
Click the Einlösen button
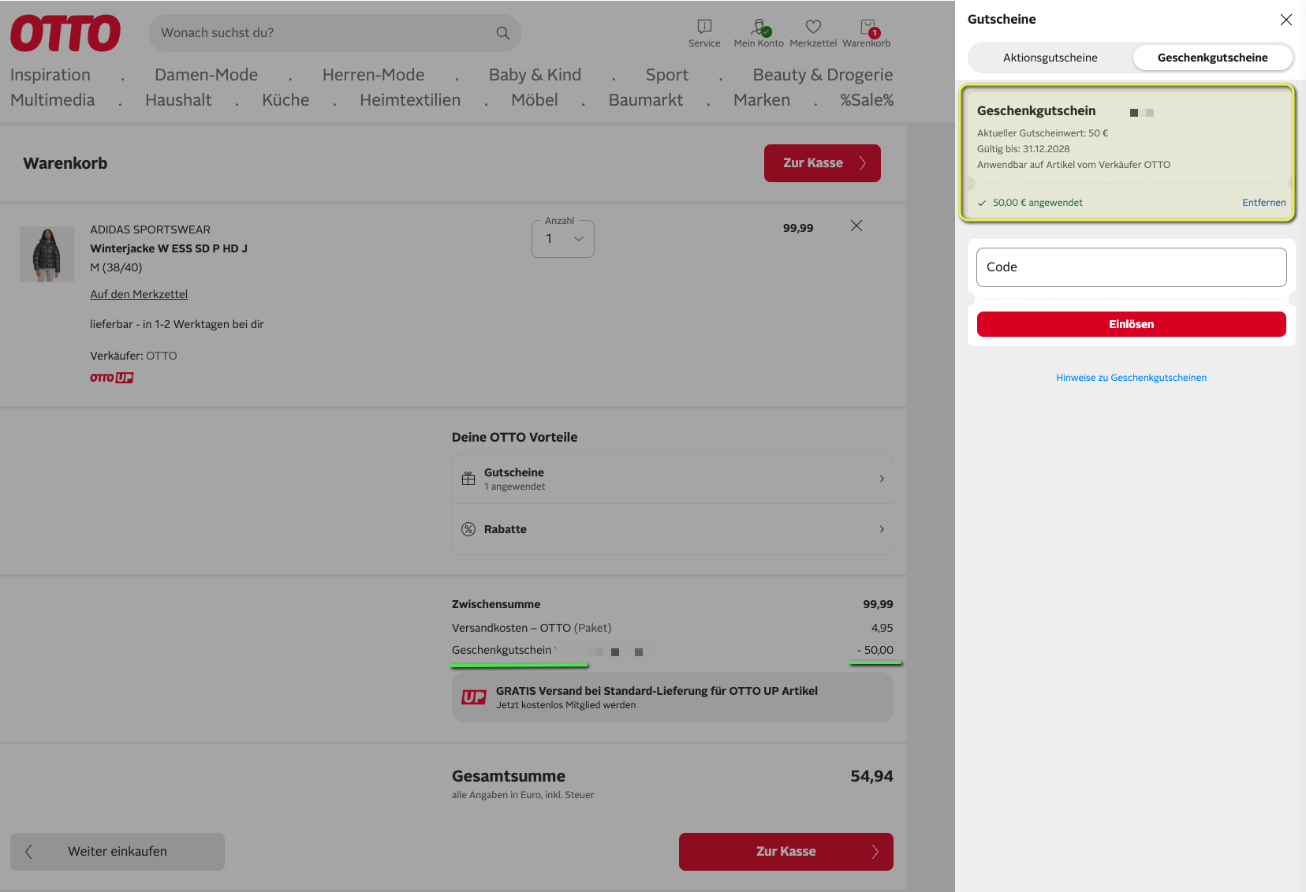1132,324
